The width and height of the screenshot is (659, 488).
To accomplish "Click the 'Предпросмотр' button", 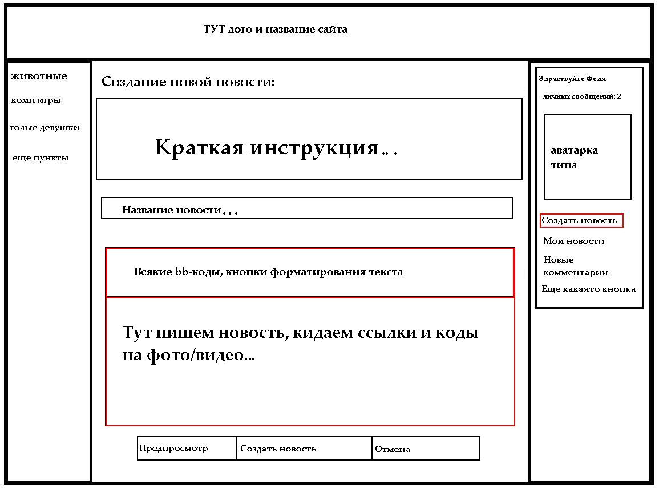I will (x=187, y=448).
